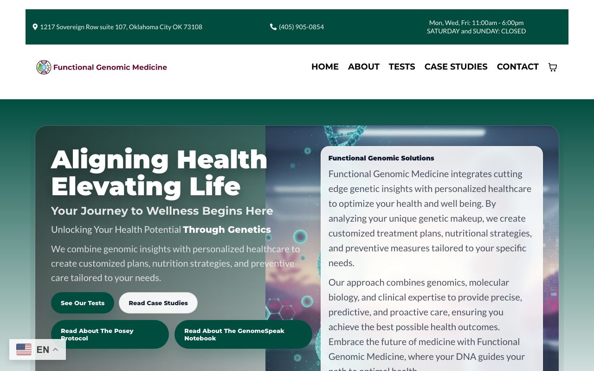
Task: Click the Functional Genomic Medicine logo icon
Action: [x=44, y=67]
